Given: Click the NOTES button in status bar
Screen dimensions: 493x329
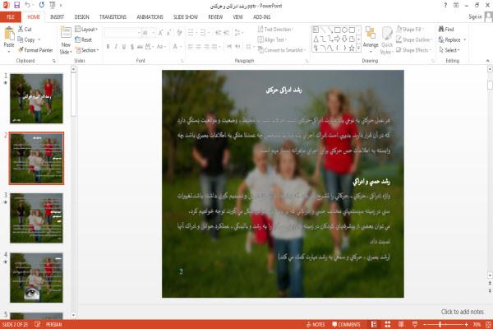Looking at the screenshot, I should (x=316, y=324).
